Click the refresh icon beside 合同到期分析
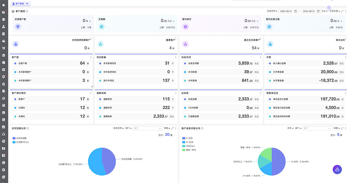347x183 pixels. pyautogui.click(x=28, y=128)
